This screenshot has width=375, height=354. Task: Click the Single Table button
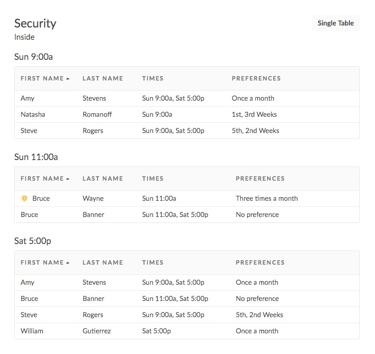point(335,23)
